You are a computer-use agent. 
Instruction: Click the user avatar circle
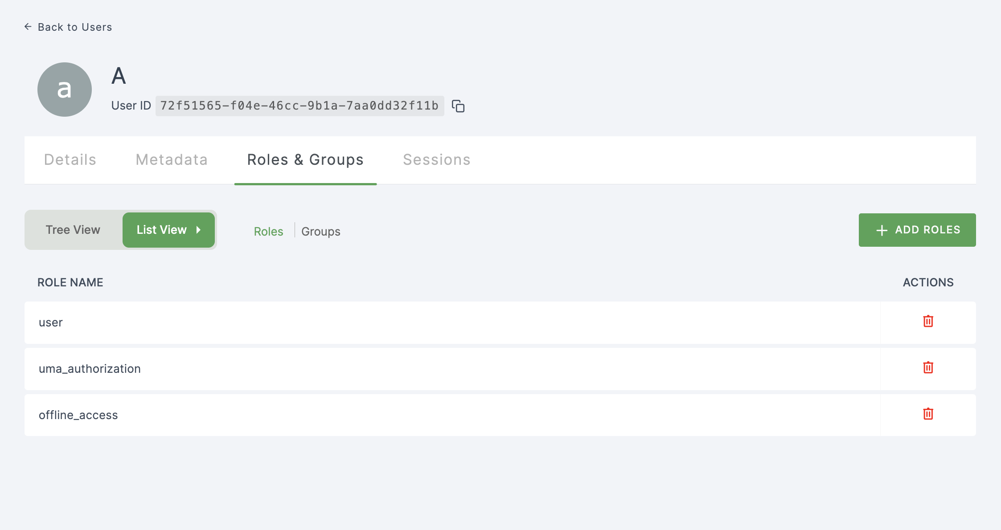tap(65, 90)
